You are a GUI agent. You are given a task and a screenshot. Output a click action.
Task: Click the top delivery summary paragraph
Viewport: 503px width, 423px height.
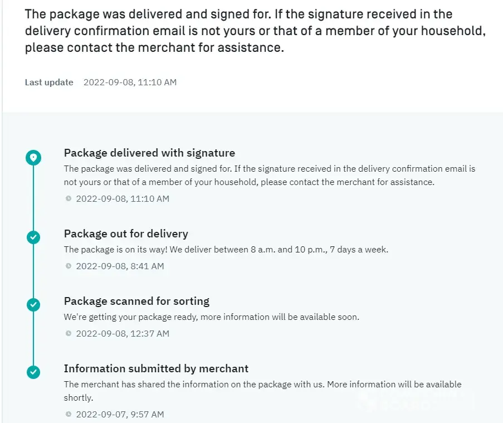255,31
